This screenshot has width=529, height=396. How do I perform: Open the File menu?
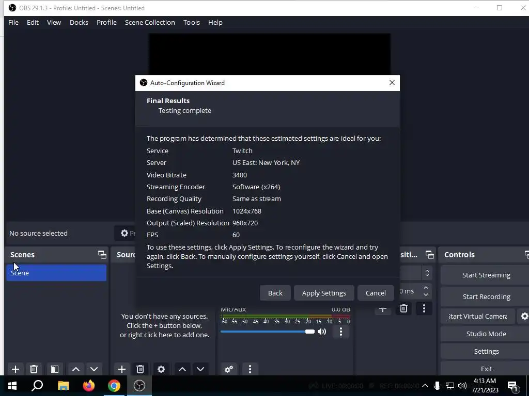(13, 22)
